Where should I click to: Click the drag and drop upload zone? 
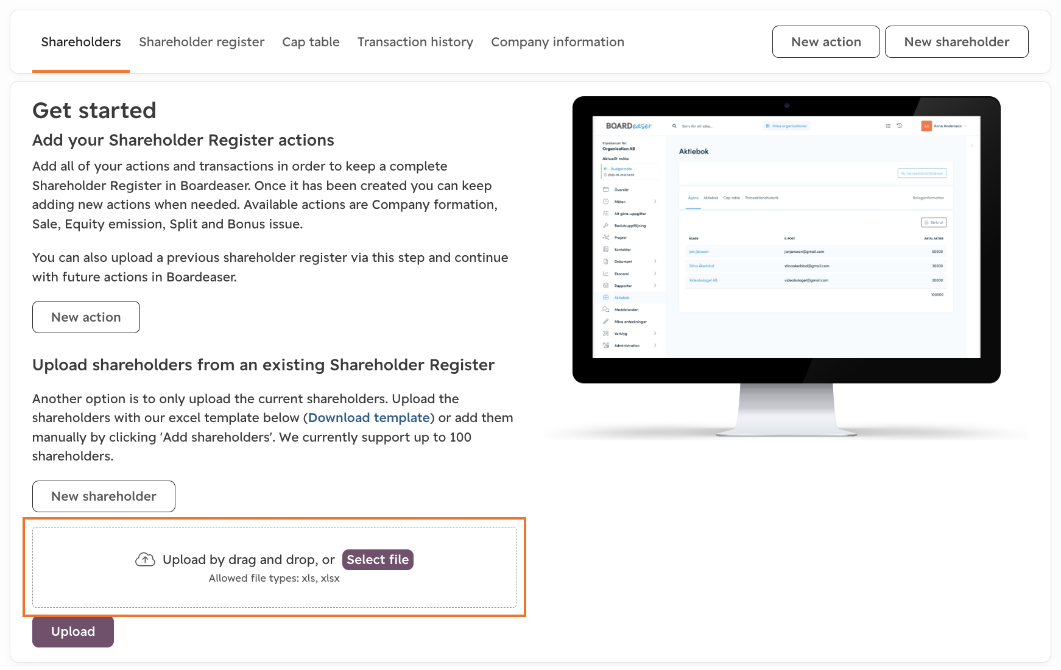click(x=274, y=567)
